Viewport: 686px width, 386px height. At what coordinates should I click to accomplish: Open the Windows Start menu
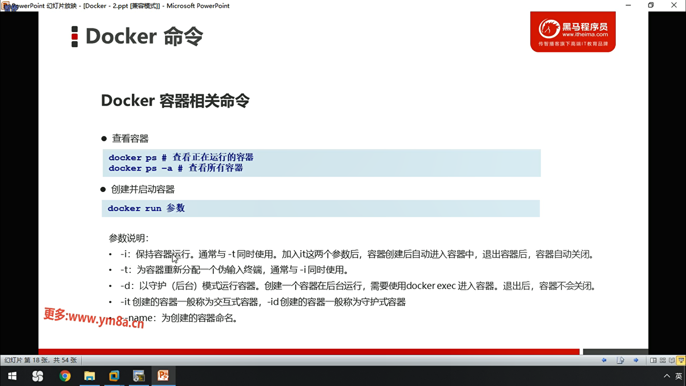click(13, 376)
